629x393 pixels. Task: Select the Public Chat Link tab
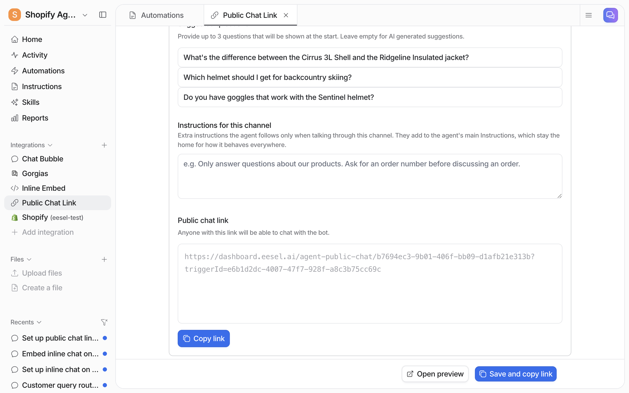click(250, 15)
